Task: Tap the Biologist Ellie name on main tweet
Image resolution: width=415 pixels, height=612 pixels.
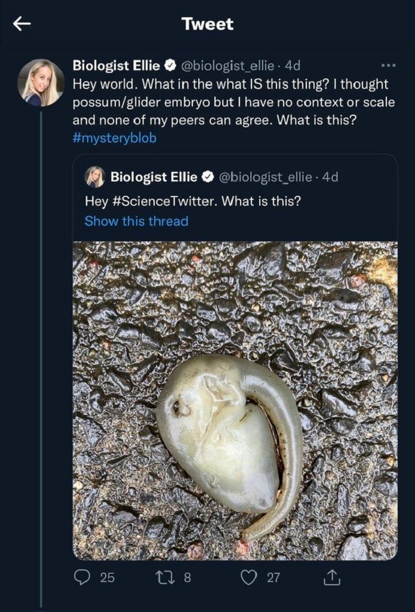Action: [116, 65]
